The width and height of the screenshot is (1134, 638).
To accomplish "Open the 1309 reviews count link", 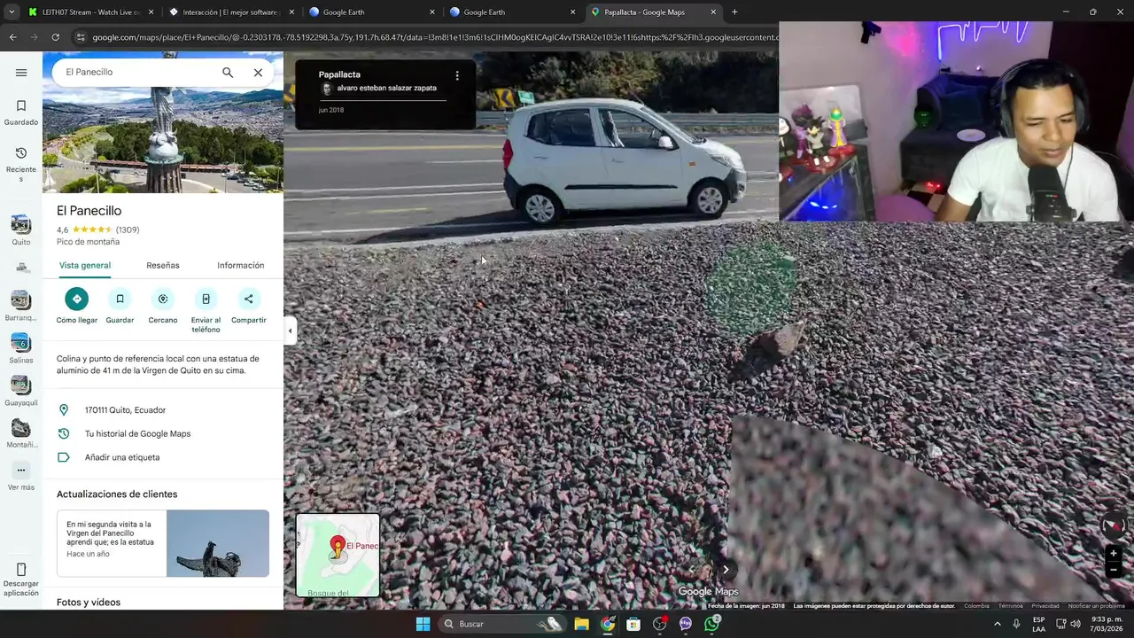I will pos(128,230).
